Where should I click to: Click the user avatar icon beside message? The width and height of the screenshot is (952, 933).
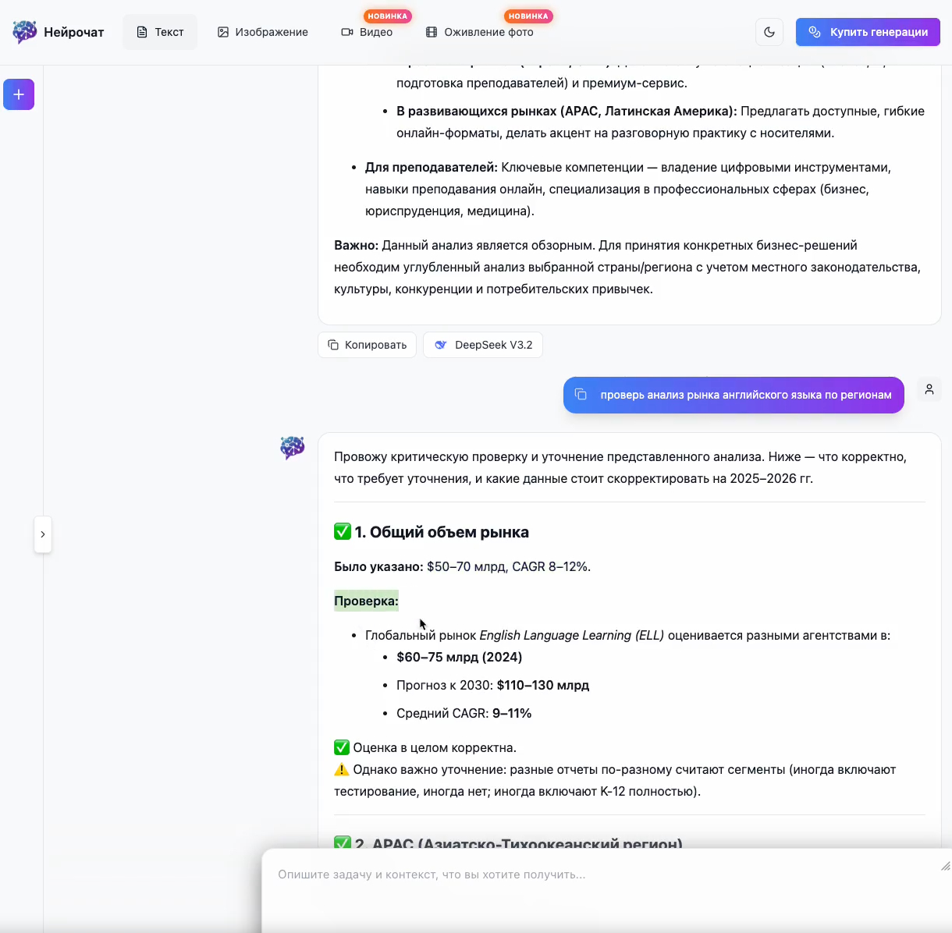tap(929, 389)
